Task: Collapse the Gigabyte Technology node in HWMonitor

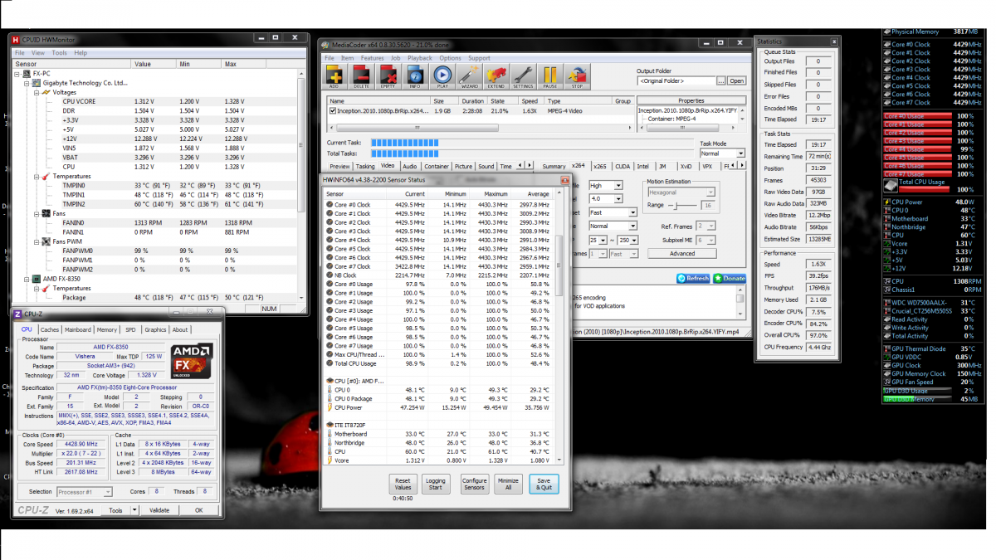Action: [x=27, y=83]
